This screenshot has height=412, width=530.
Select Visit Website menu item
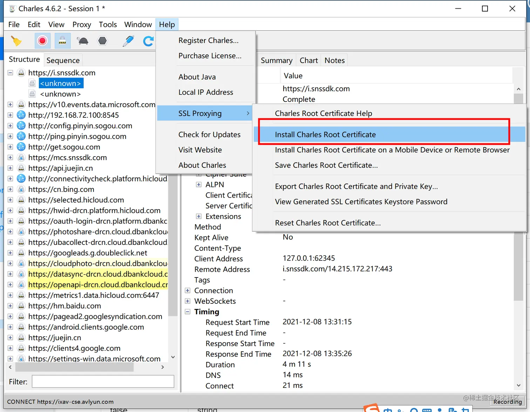[200, 150]
